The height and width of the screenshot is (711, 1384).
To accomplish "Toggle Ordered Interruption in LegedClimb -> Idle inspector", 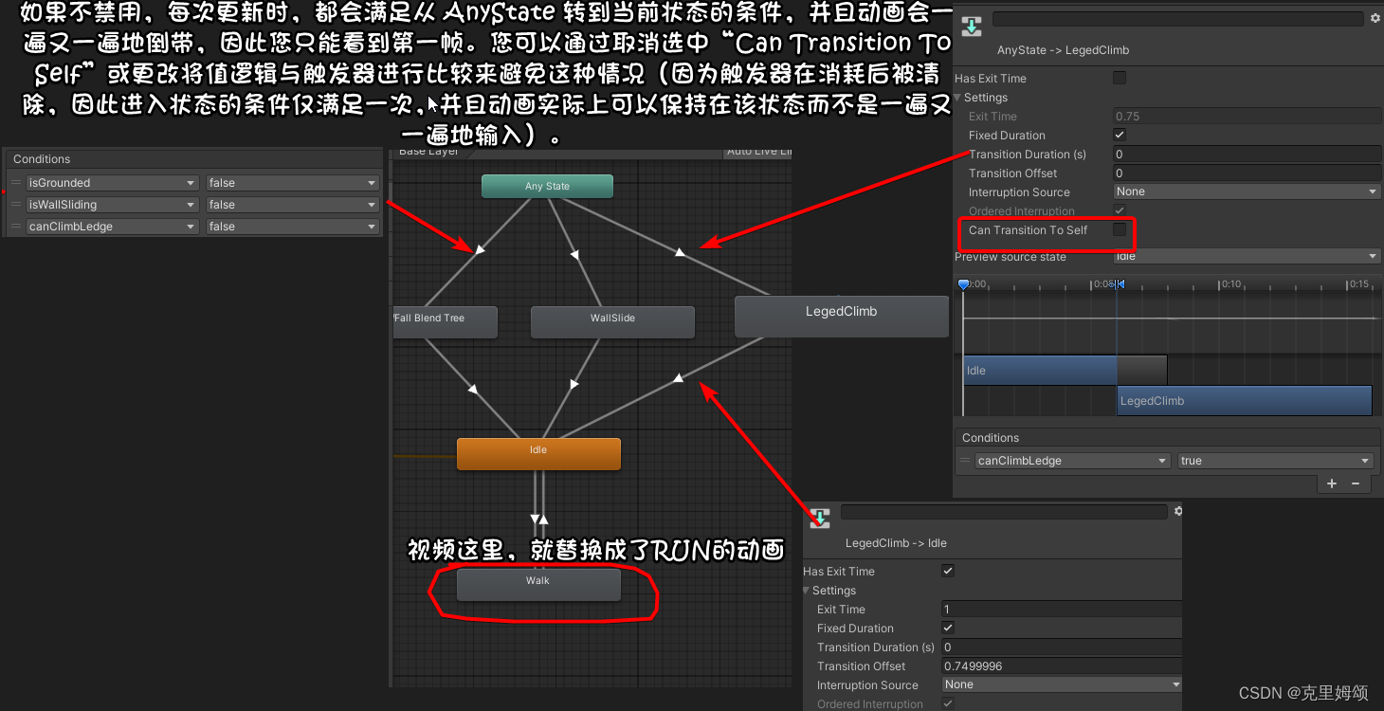I will (x=948, y=703).
